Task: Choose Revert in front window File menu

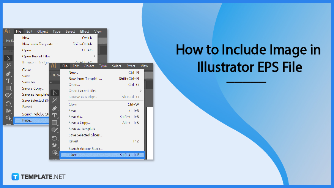Action: point(102,141)
